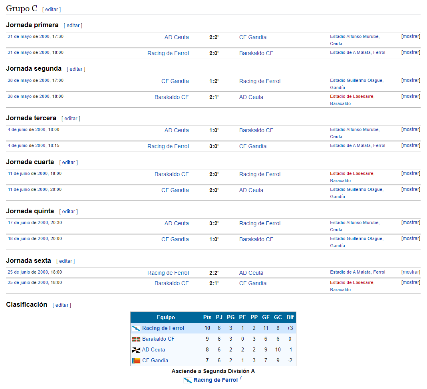The image size is (427, 389).
Task: Edit the Clasificación section
Action: 62,305
